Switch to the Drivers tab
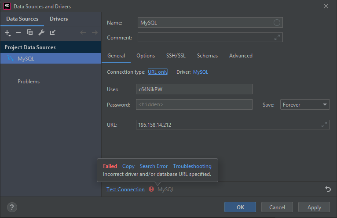The width and height of the screenshot is (337, 218). (x=59, y=19)
